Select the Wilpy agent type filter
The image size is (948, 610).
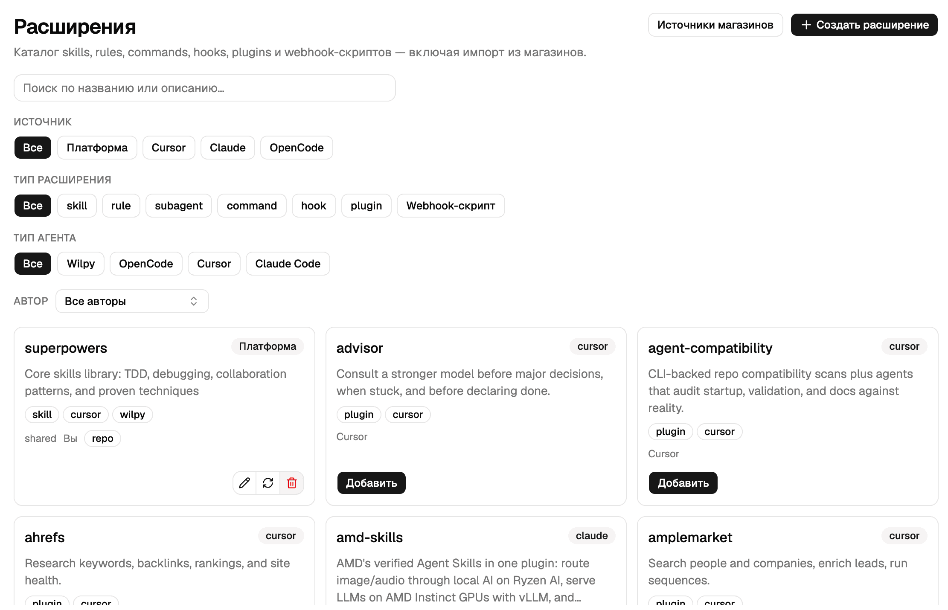pos(81,264)
